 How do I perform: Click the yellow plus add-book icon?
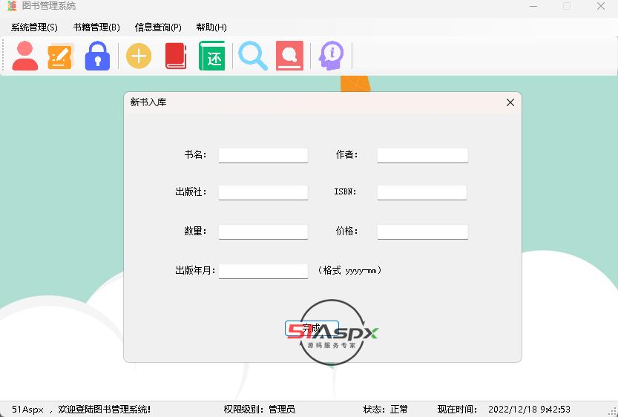[138, 56]
